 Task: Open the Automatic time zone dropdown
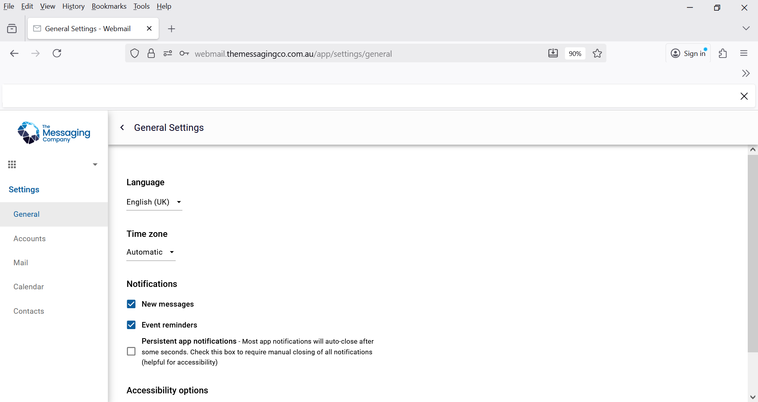pyautogui.click(x=151, y=252)
